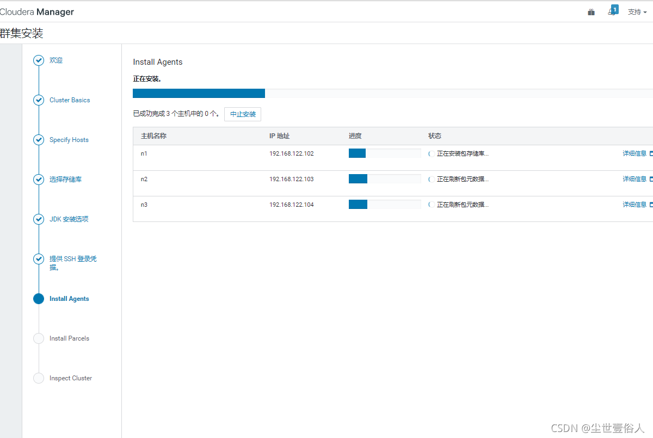Select the Inspect Cluster step label

pyautogui.click(x=71, y=378)
